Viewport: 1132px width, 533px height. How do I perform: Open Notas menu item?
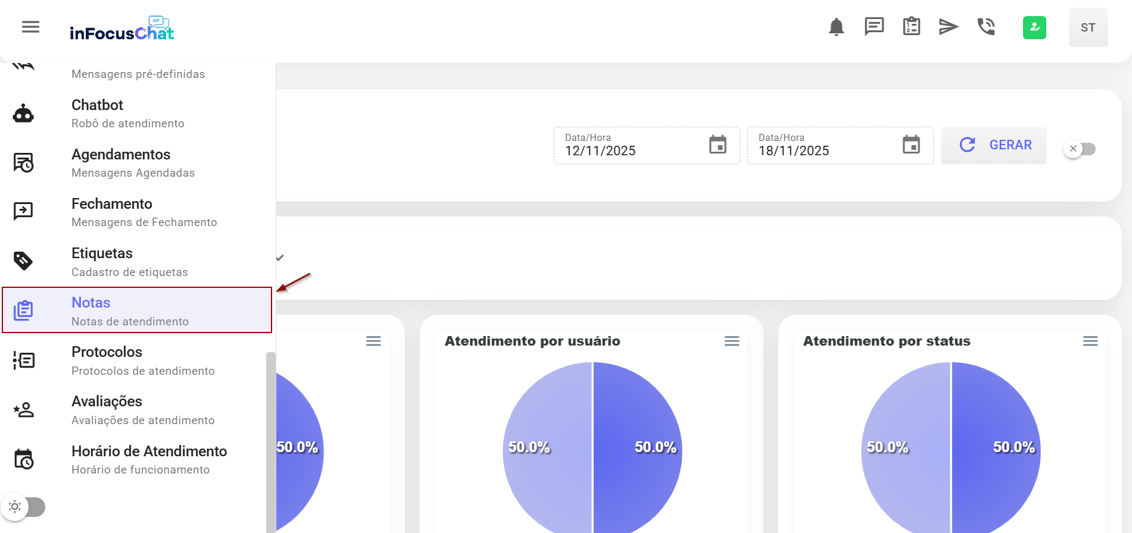[x=137, y=311]
